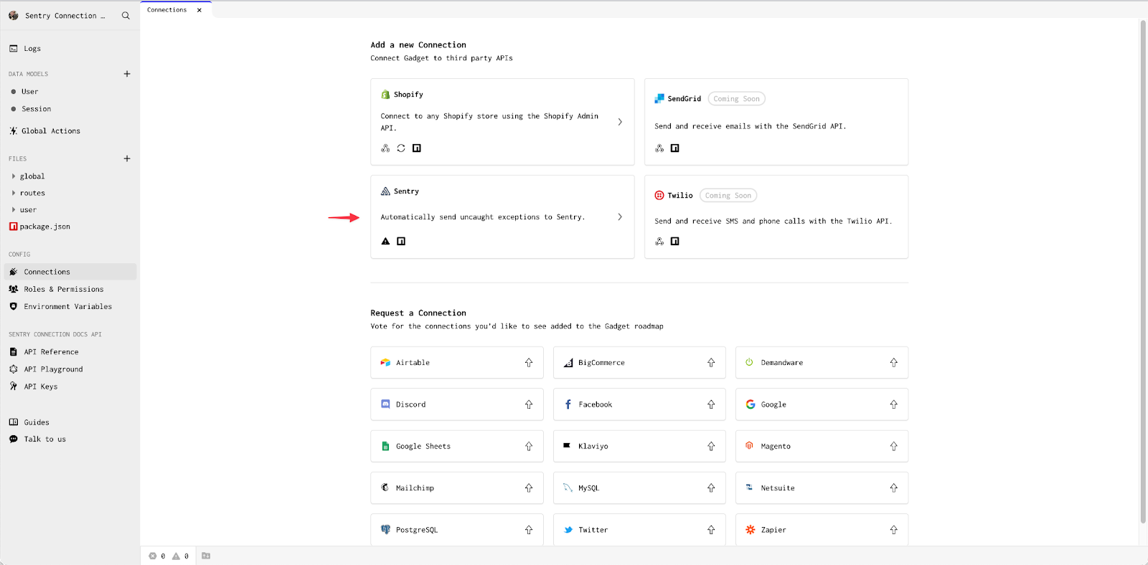
Task: Upvote the Facebook connection request
Action: (x=711, y=404)
